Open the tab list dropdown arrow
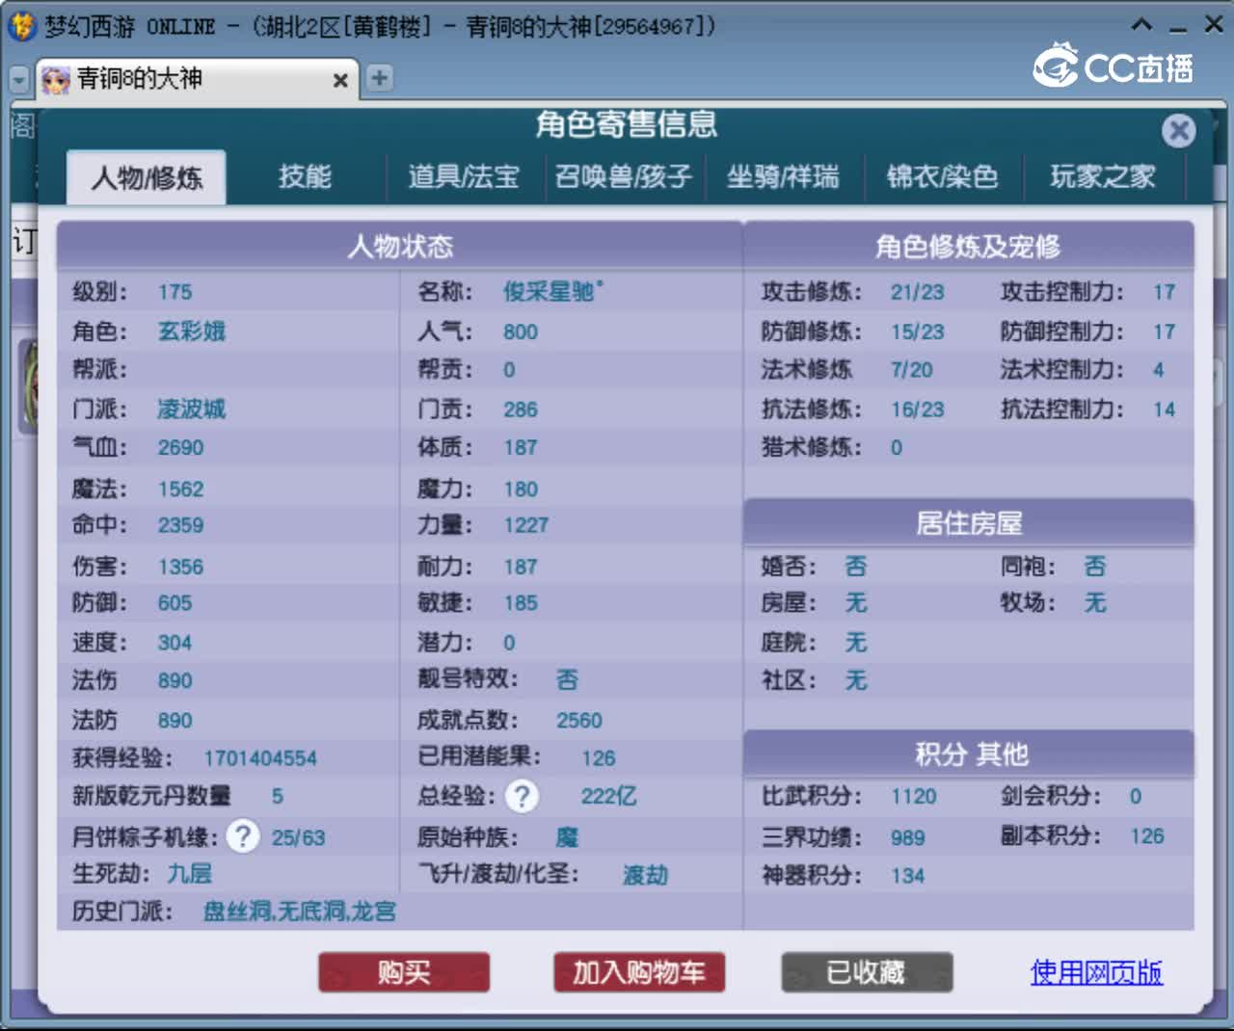The width and height of the screenshot is (1234, 1031). [x=19, y=79]
